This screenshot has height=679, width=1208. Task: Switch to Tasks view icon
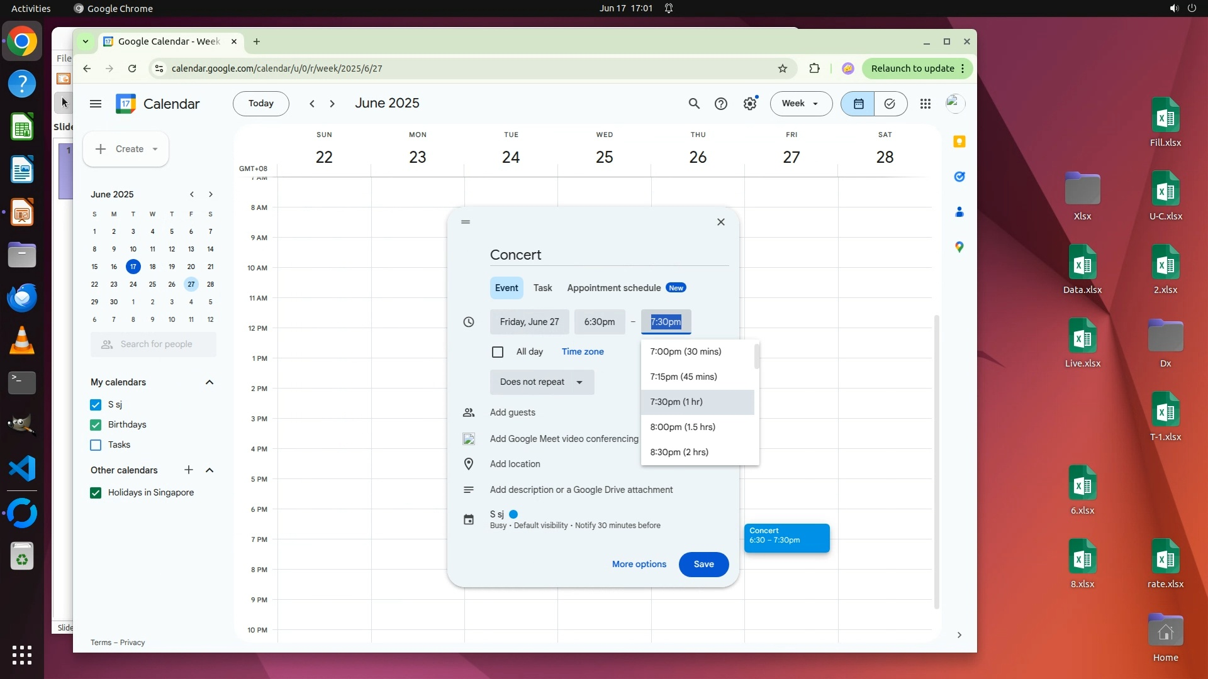pos(890,104)
